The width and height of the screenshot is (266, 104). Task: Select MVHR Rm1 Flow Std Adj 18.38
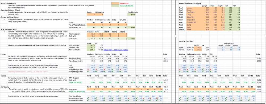pos(182,91)
